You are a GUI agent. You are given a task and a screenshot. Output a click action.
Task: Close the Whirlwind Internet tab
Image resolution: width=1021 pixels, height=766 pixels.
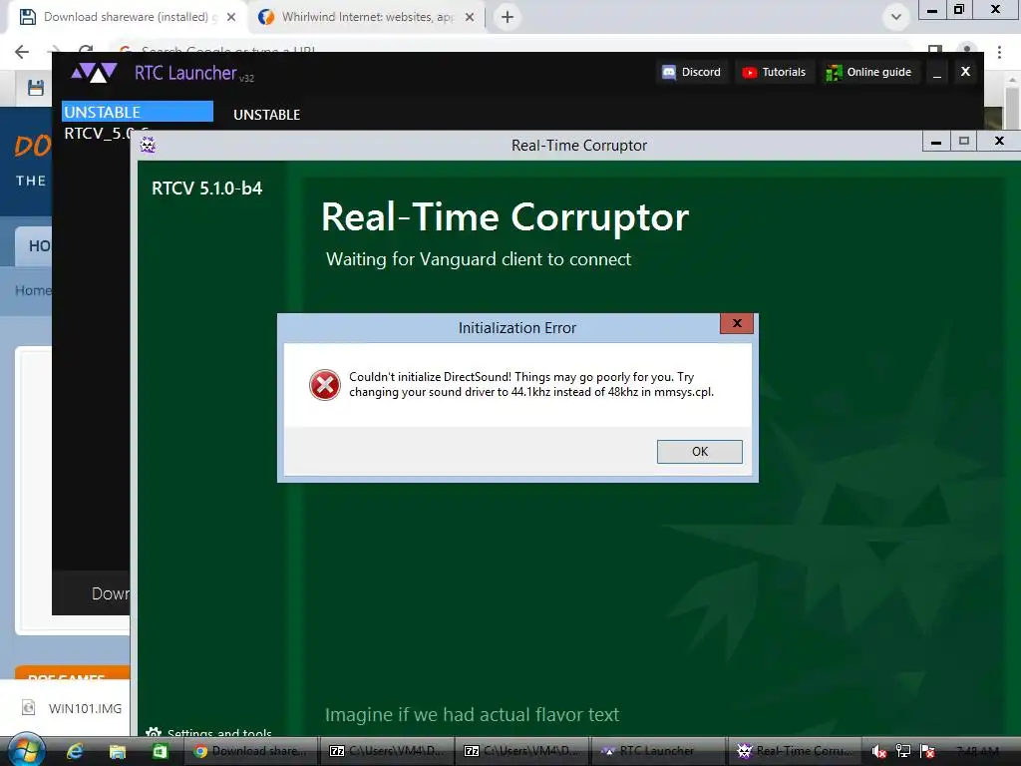pos(470,17)
